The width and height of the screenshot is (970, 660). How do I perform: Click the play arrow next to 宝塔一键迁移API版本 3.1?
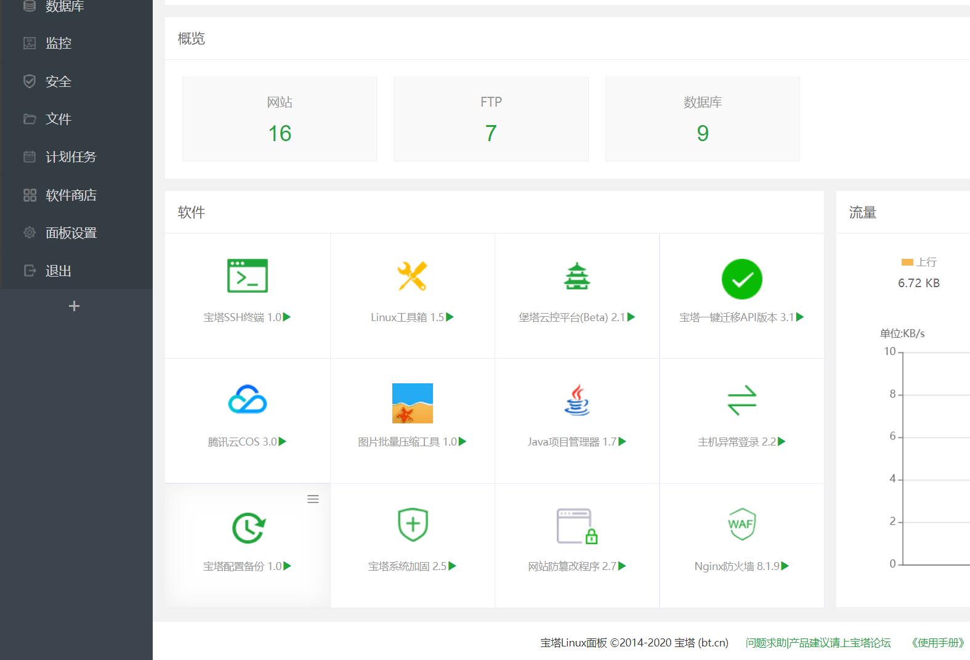tap(800, 317)
